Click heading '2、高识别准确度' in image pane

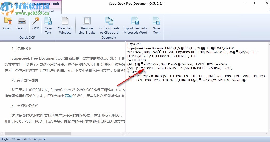[25, 80]
